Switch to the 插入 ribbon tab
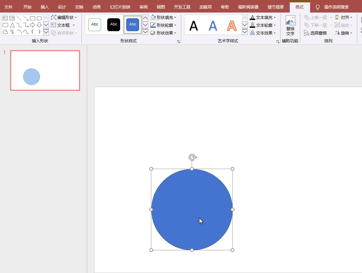The image size is (362, 273). pyautogui.click(x=44, y=7)
